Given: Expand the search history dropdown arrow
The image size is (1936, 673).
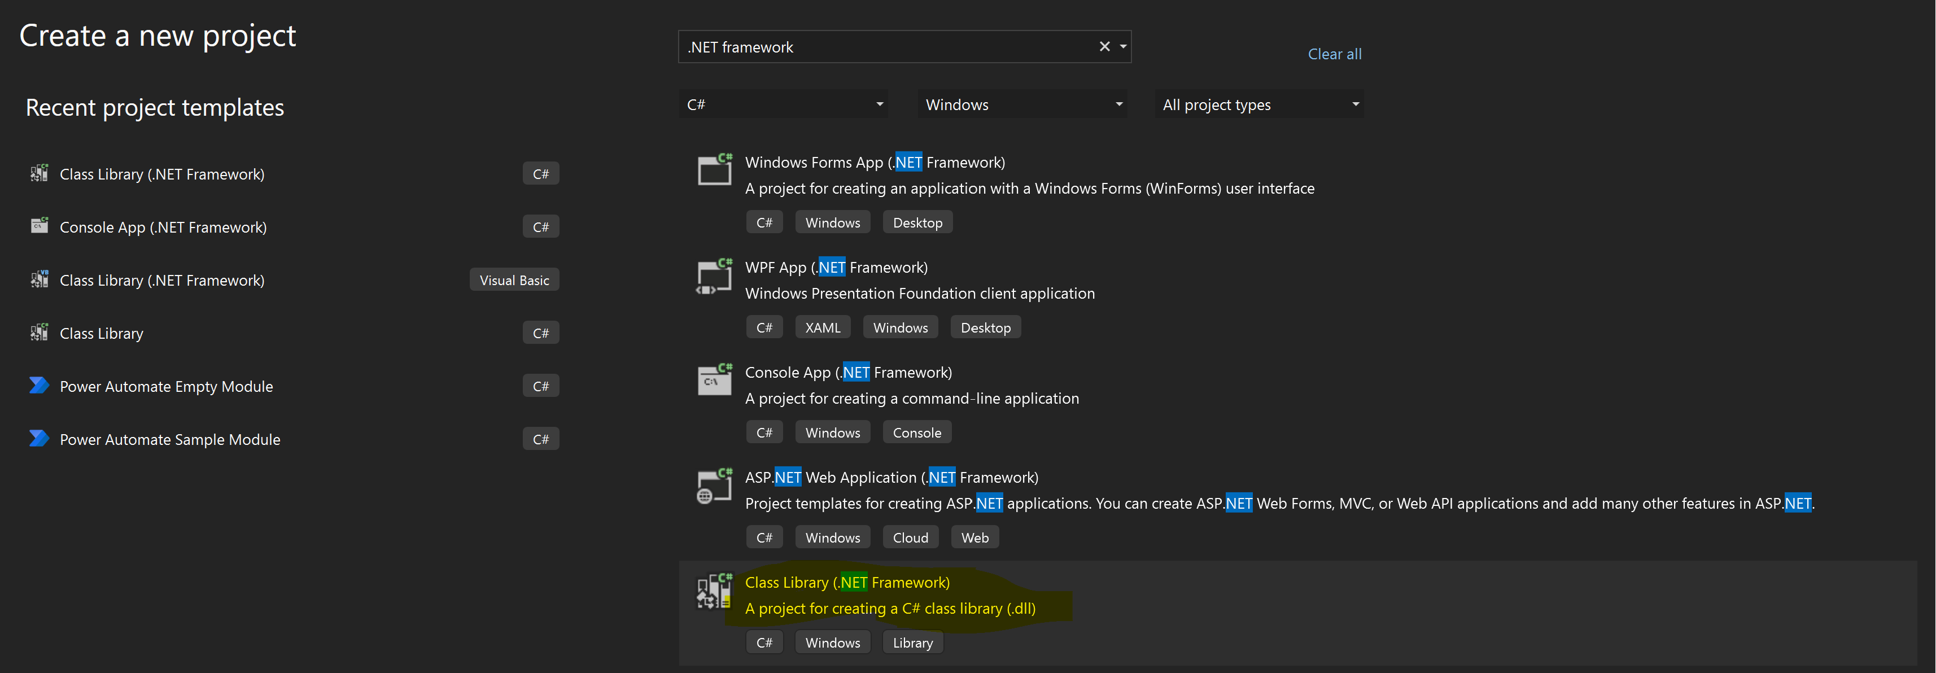Looking at the screenshot, I should 1123,47.
